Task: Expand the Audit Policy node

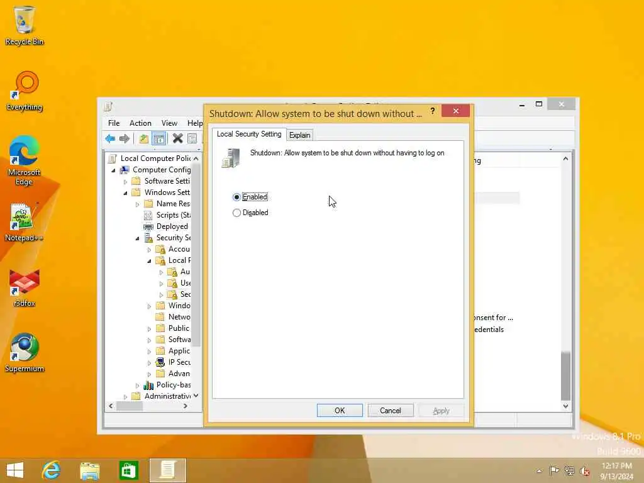Action: [162, 272]
